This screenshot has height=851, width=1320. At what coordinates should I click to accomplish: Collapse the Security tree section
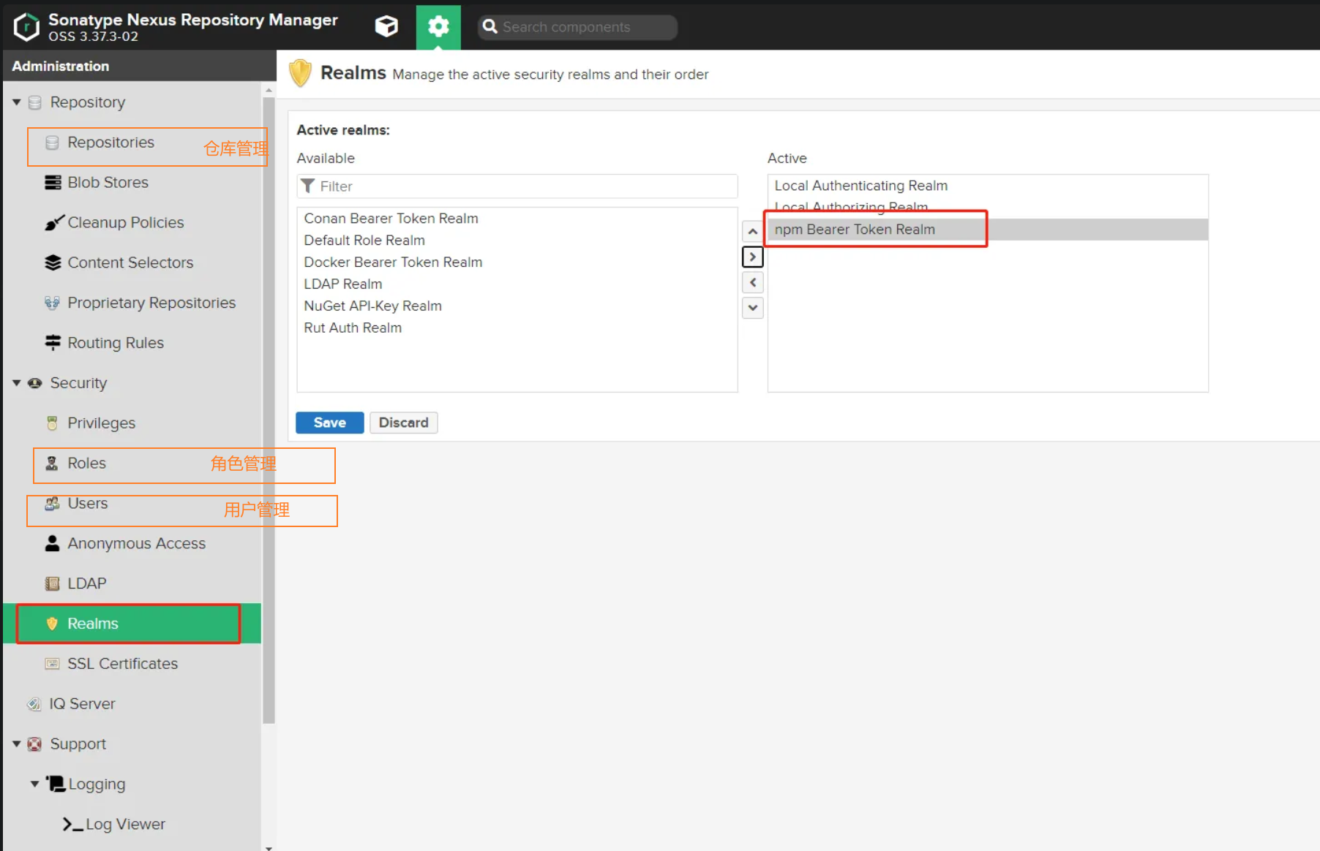coord(16,383)
